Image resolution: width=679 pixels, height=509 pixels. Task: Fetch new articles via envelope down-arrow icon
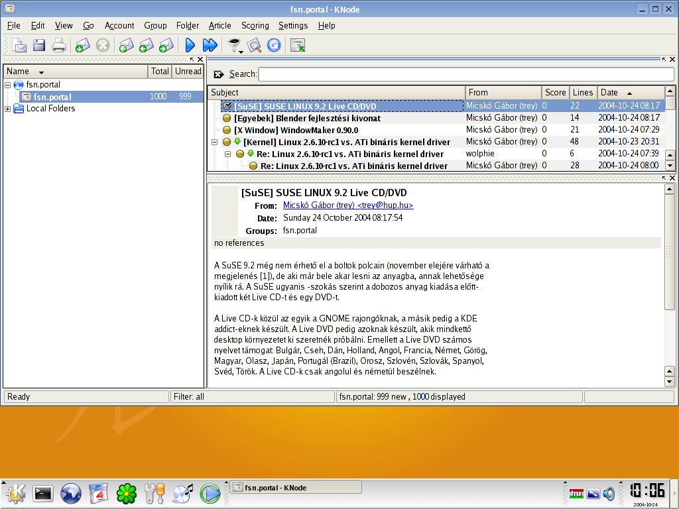point(82,45)
